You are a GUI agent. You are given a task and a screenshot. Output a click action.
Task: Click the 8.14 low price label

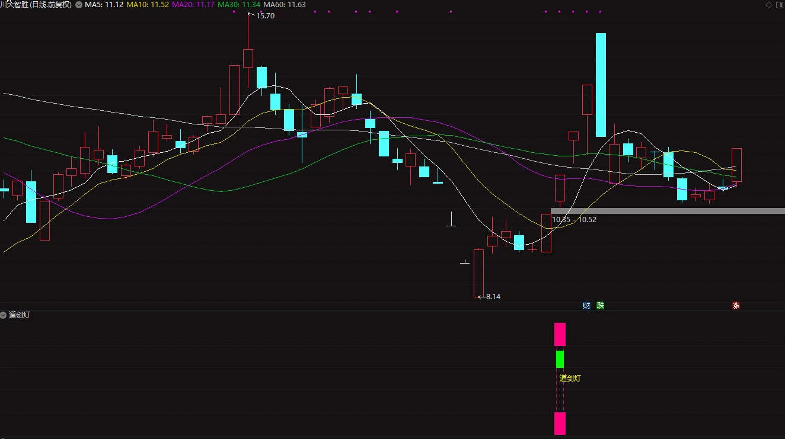[493, 296]
